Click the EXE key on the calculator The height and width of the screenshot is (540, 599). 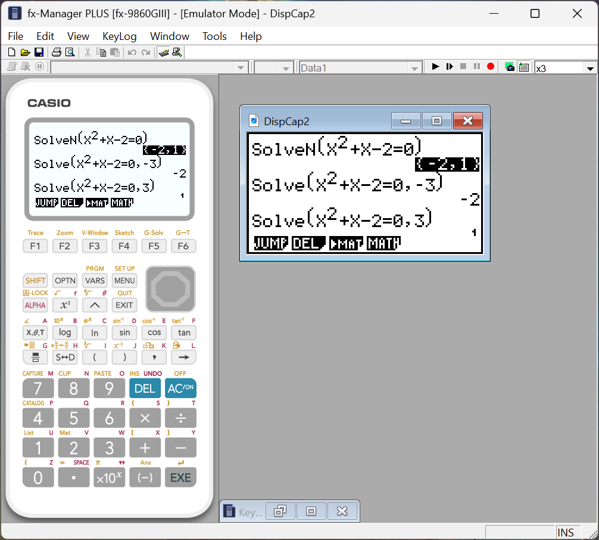point(180,477)
